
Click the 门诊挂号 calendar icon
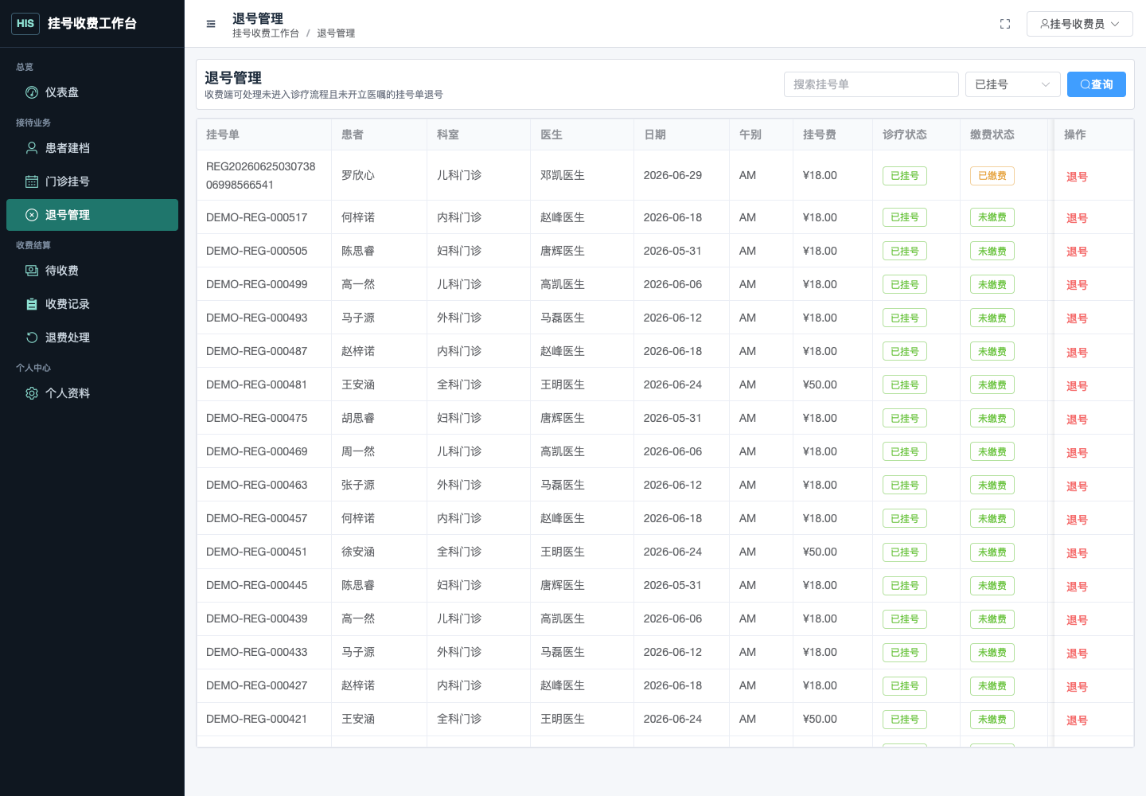tap(32, 181)
